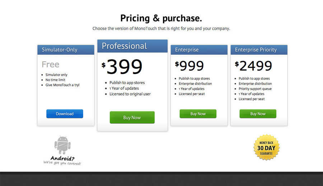323x186 pixels.
Task: Click "Licensed to original user" feature text
Action: click(x=130, y=94)
